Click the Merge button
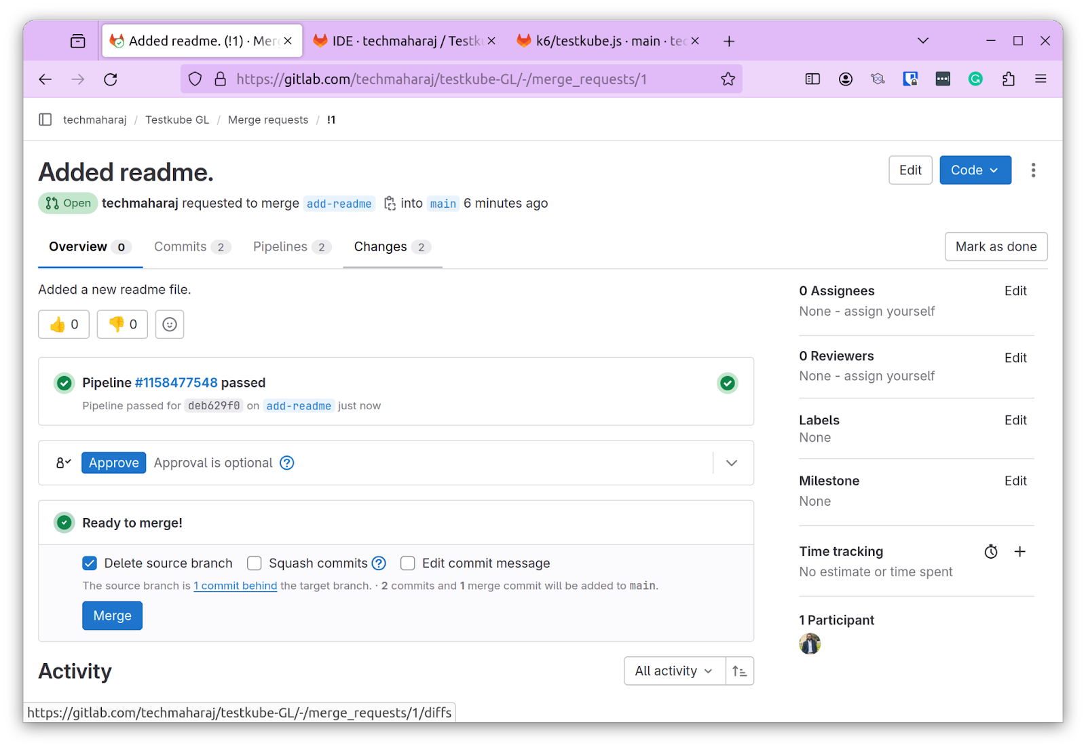Screen dimensions: 1086x748 tap(113, 616)
